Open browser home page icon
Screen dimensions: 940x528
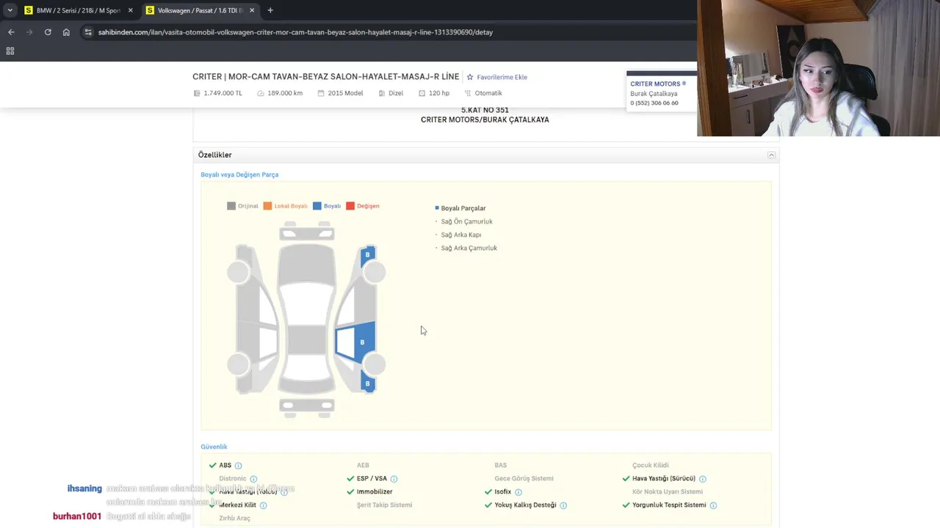point(66,32)
